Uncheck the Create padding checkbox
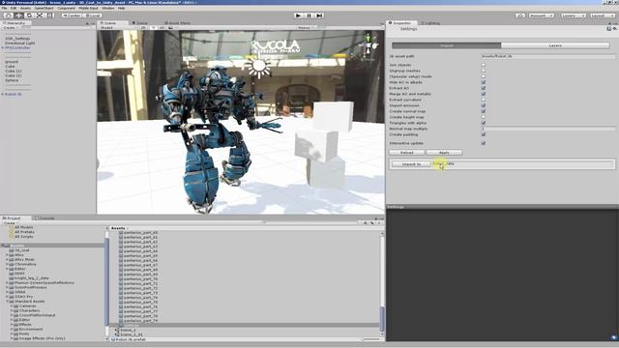This screenshot has width=619, height=348. click(484, 134)
